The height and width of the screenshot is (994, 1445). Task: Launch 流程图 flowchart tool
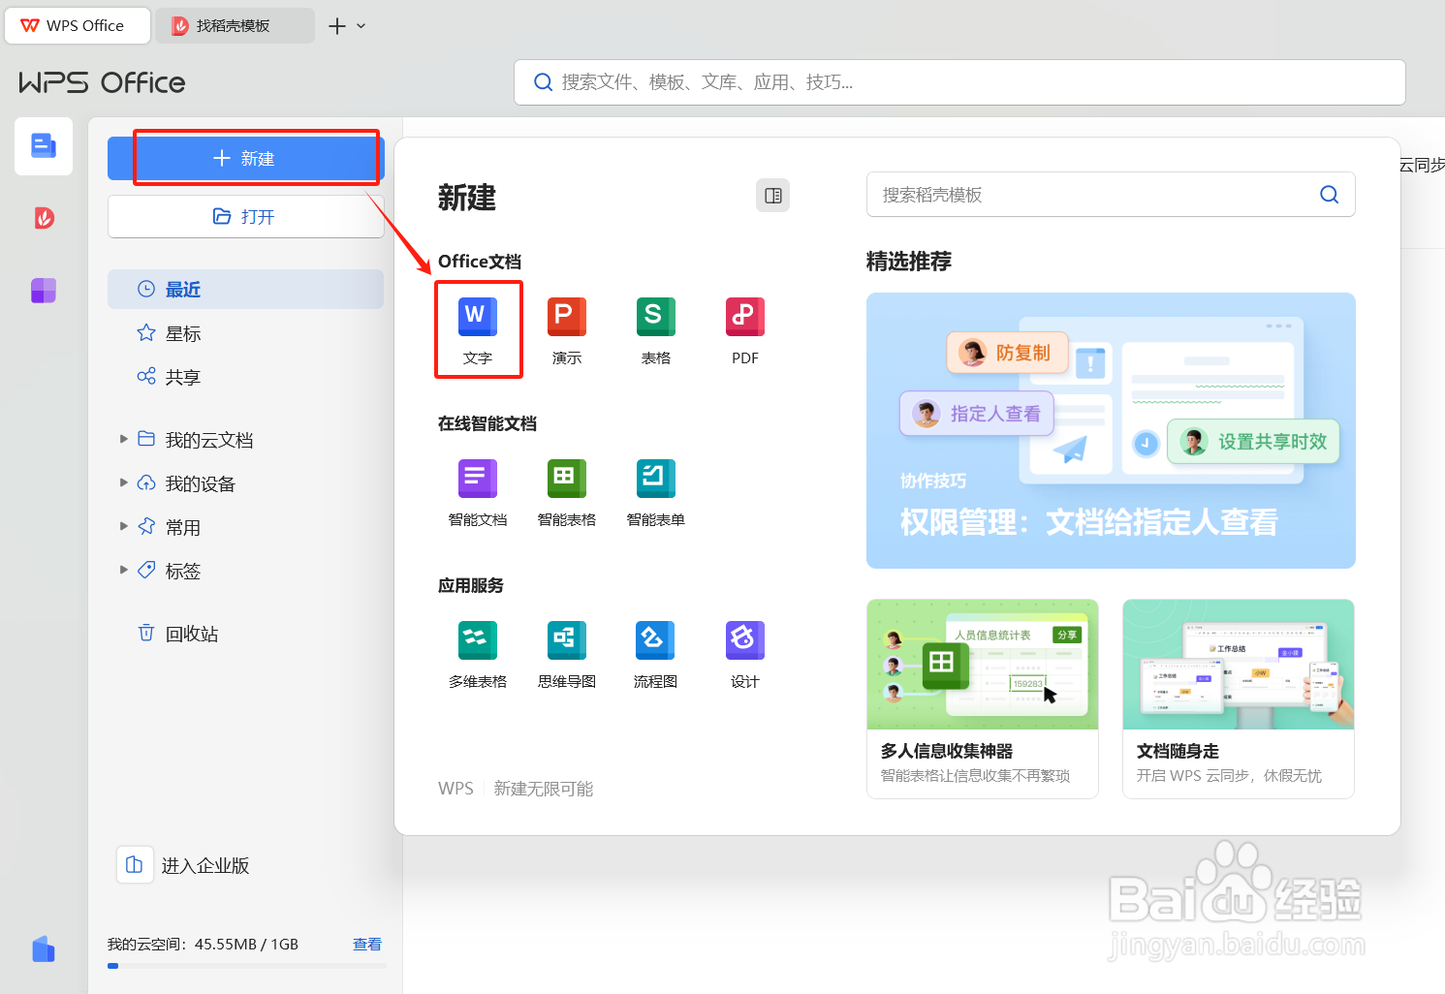tap(656, 654)
